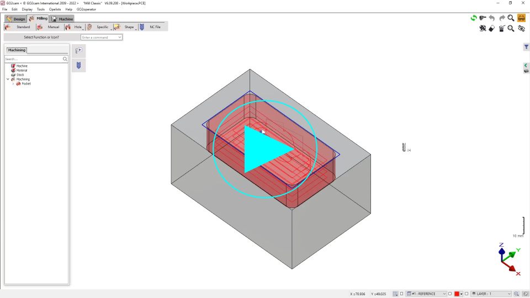The image size is (530, 298).
Task: Click the eraser icon in top-right toolbar
Action: click(x=492, y=29)
